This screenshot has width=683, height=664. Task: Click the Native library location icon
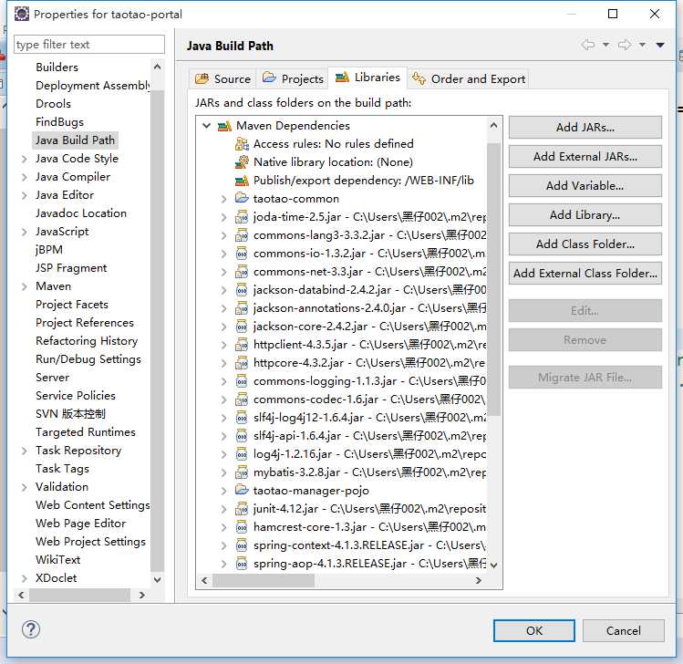242,162
